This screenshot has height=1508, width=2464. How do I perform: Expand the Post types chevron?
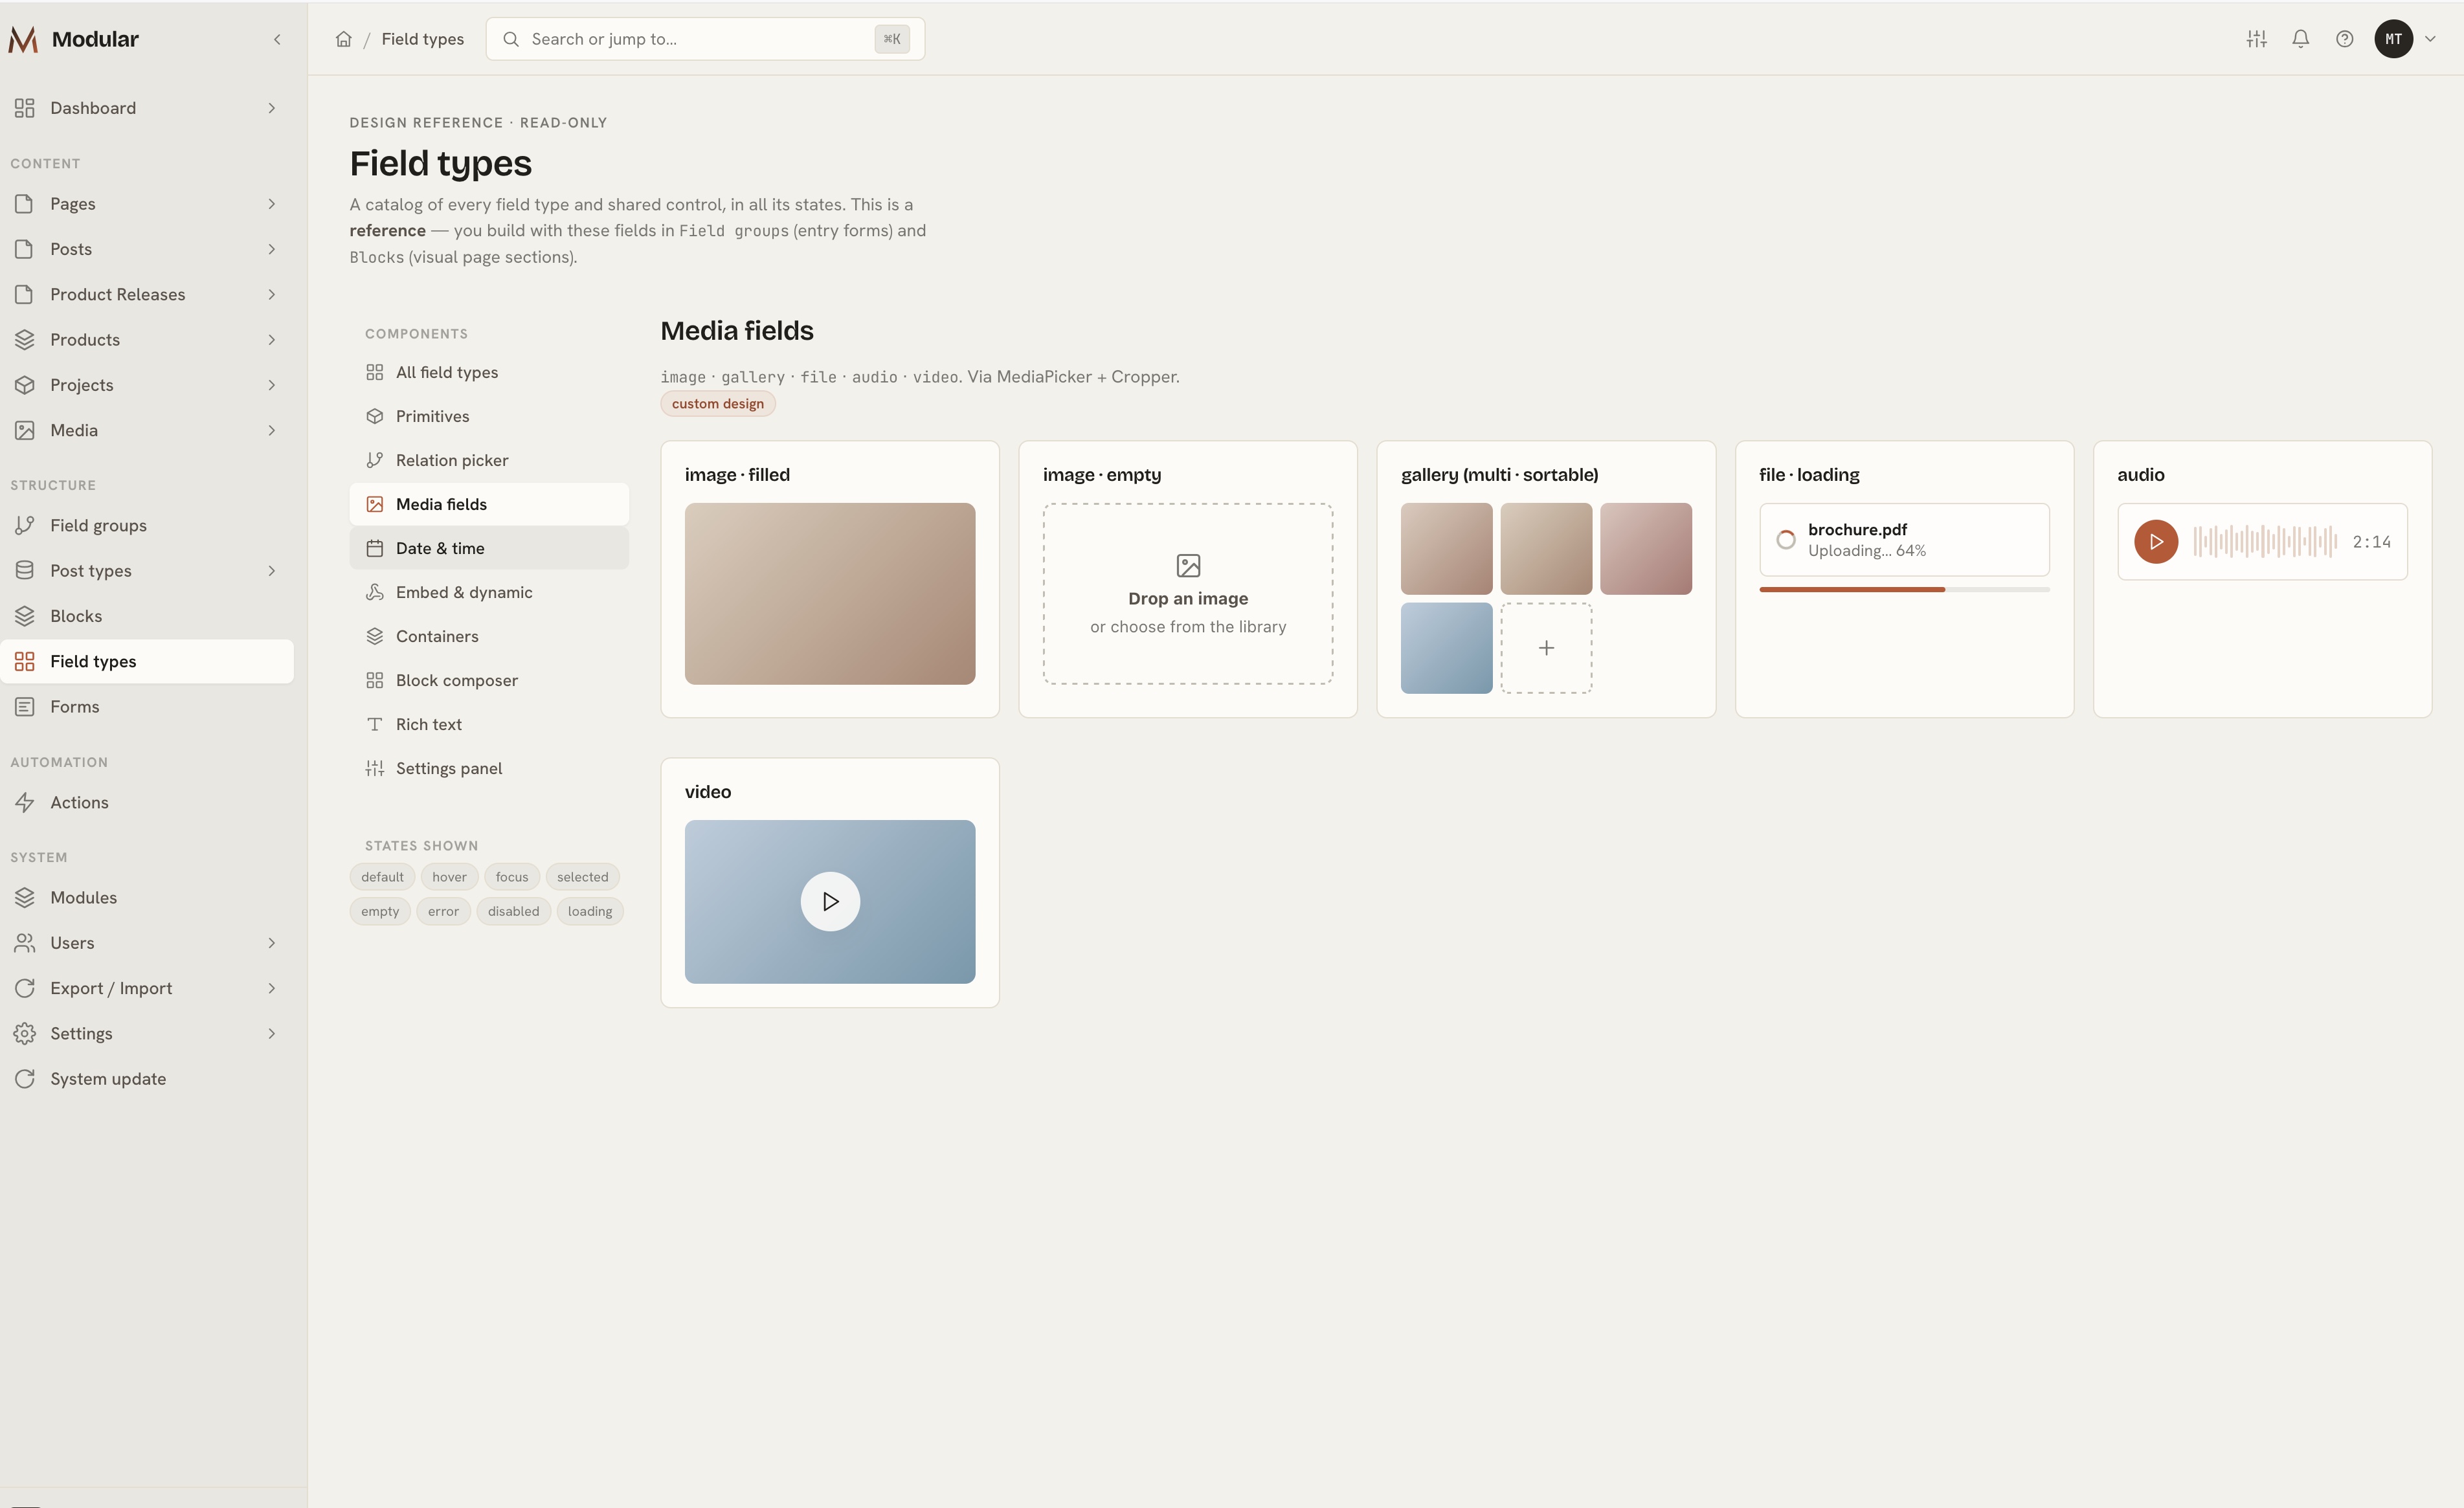pyautogui.click(x=271, y=571)
